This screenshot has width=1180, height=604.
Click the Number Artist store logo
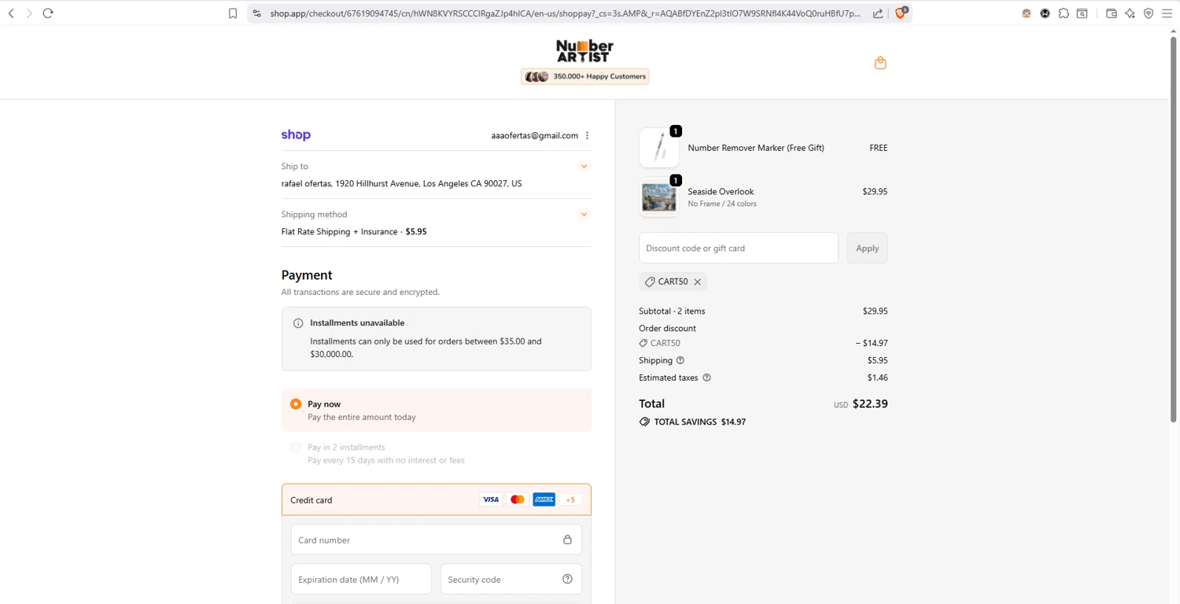point(584,51)
